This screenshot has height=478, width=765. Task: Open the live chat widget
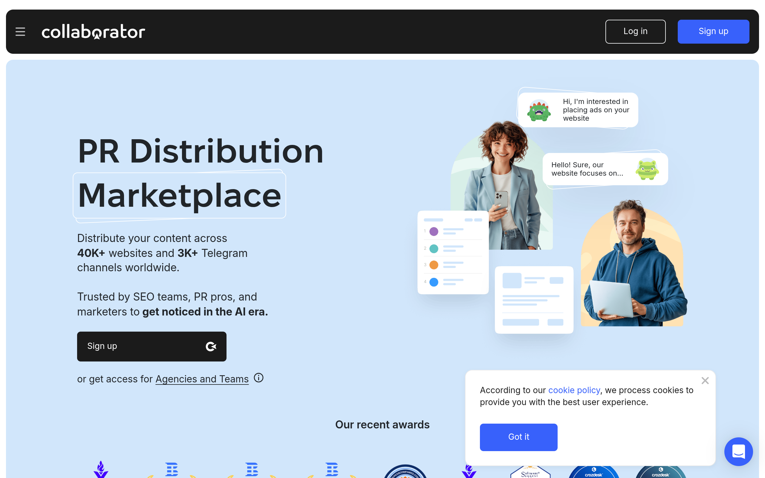click(x=738, y=451)
